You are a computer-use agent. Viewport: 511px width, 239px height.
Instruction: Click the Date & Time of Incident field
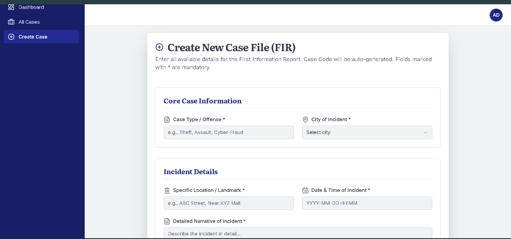367,203
